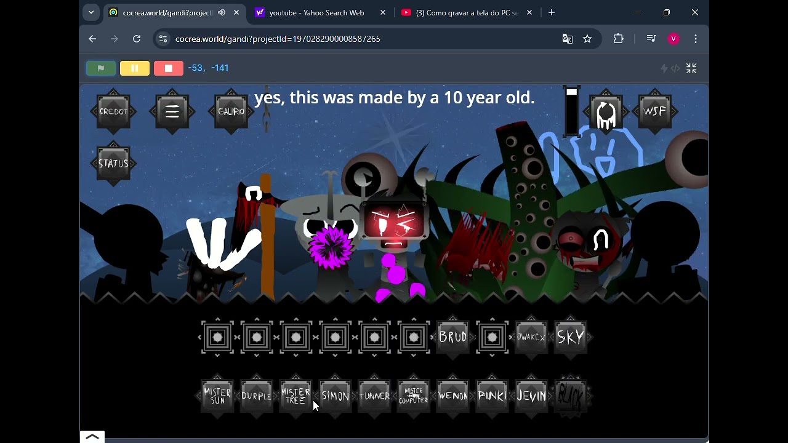Viewport: 788px width, 443px height.
Task: Close the cocrea.world tab
Action: [x=236, y=12]
